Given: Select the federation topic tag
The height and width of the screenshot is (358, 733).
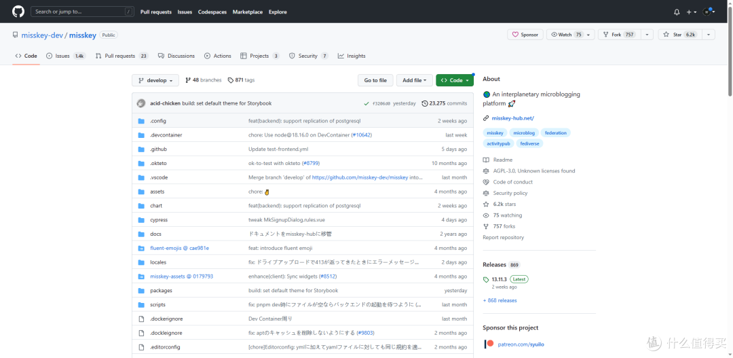Looking at the screenshot, I should pos(555,133).
